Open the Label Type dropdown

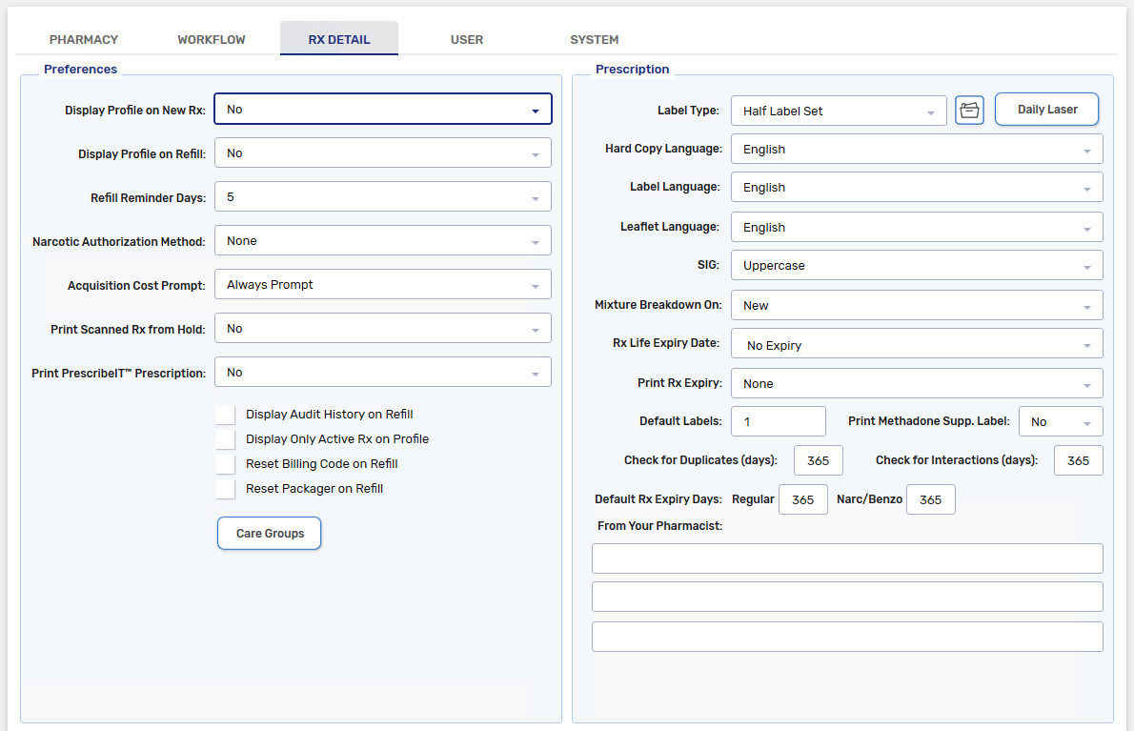click(838, 112)
